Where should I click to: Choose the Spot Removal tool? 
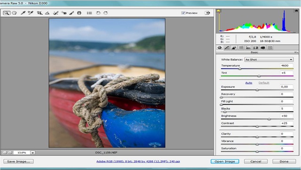point(55,13)
